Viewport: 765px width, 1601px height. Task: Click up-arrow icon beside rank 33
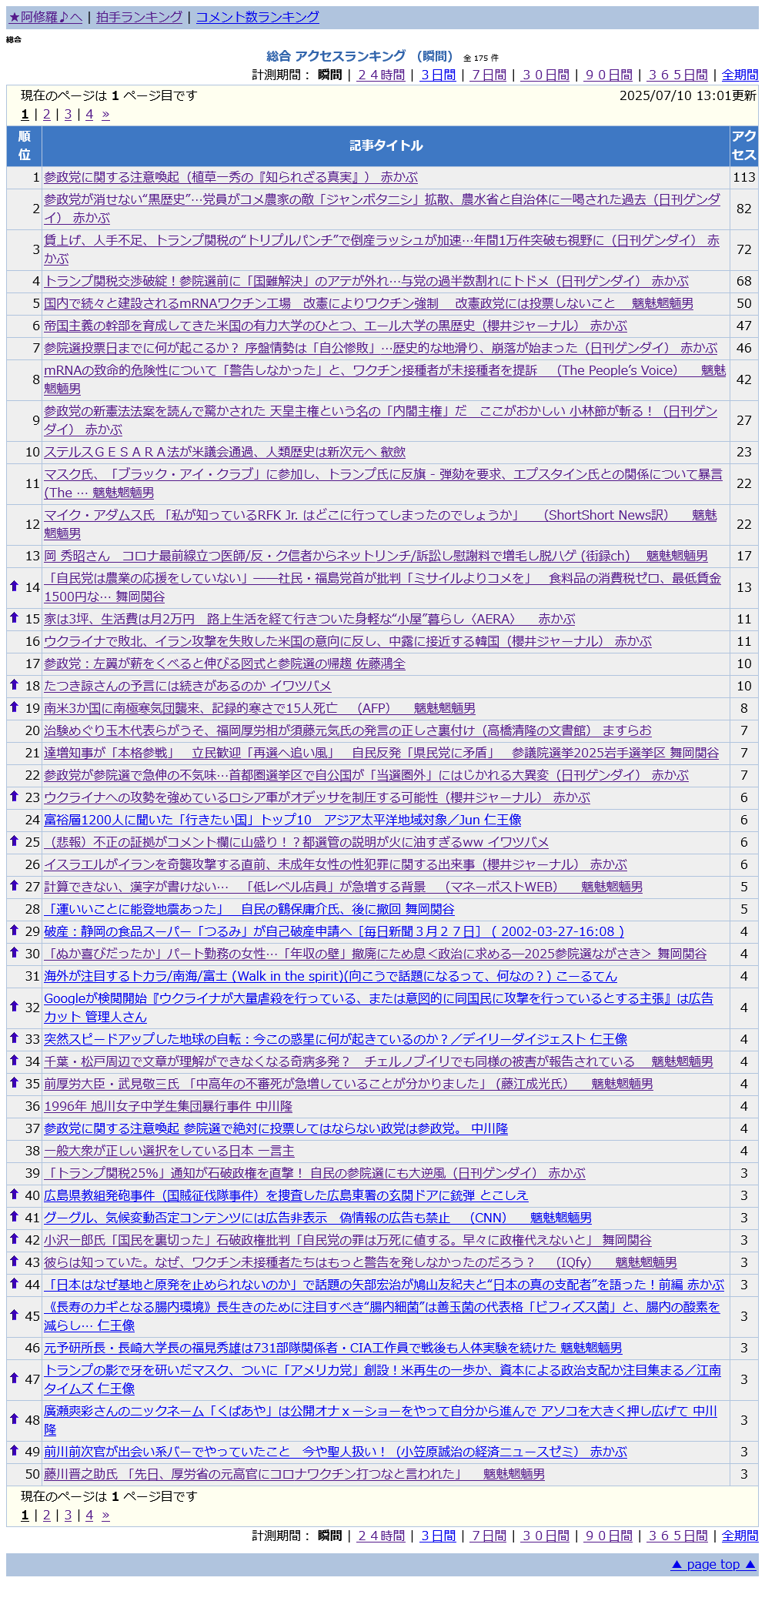[14, 1038]
